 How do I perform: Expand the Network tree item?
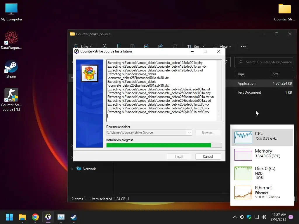(72, 169)
